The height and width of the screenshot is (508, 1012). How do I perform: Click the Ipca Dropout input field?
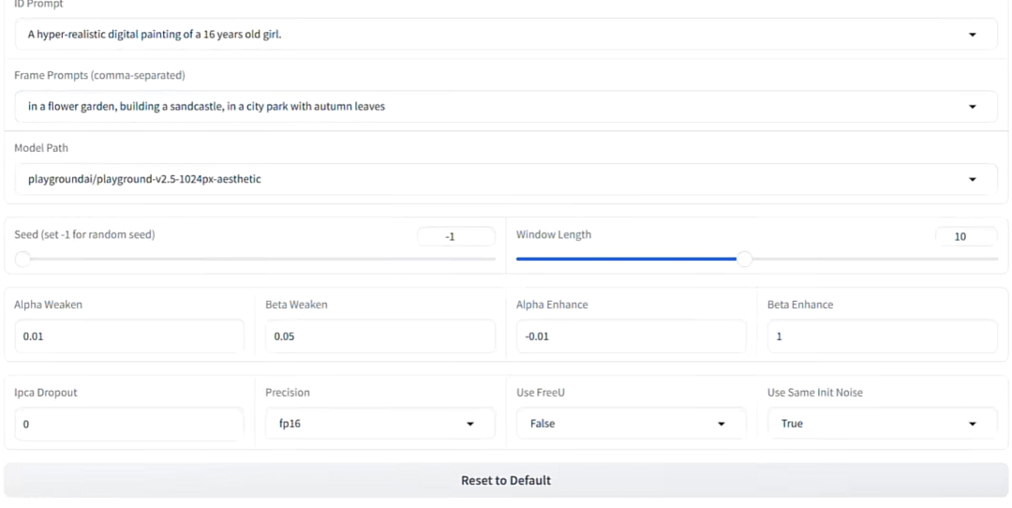(x=129, y=424)
